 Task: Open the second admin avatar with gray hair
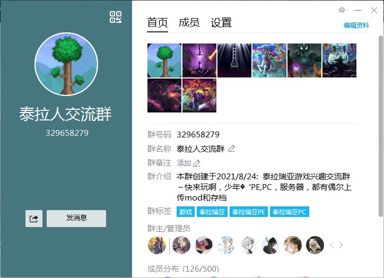[x=181, y=245]
